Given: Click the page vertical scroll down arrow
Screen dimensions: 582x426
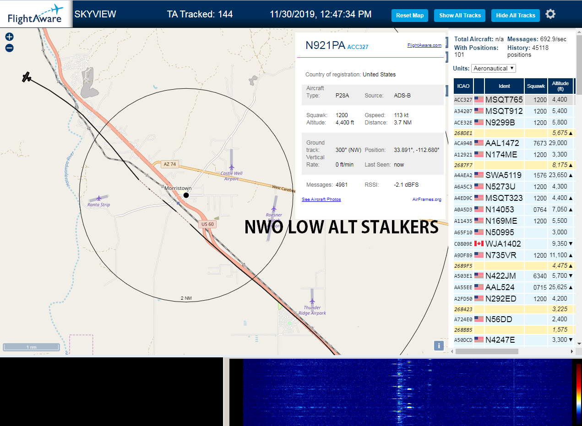Looking at the screenshot, I should click(579, 343).
